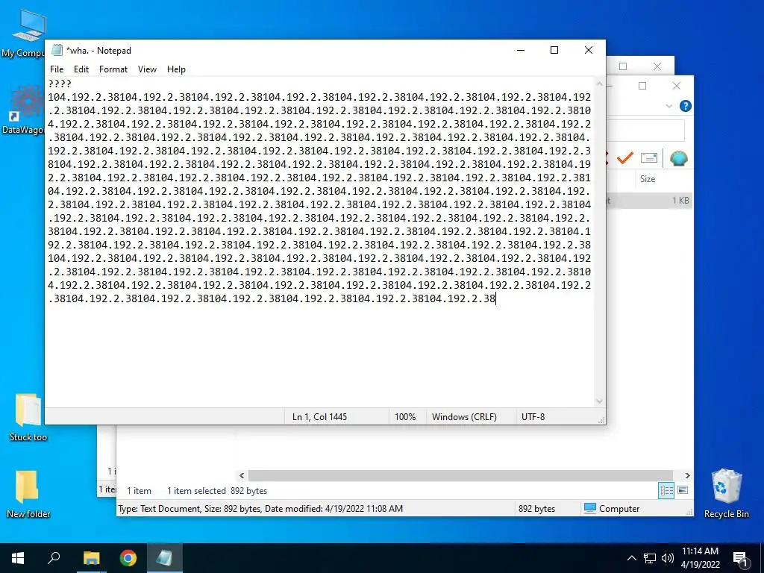The height and width of the screenshot is (573, 764).
Task: Click the blue help icon in Explorer window
Action: 685,106
